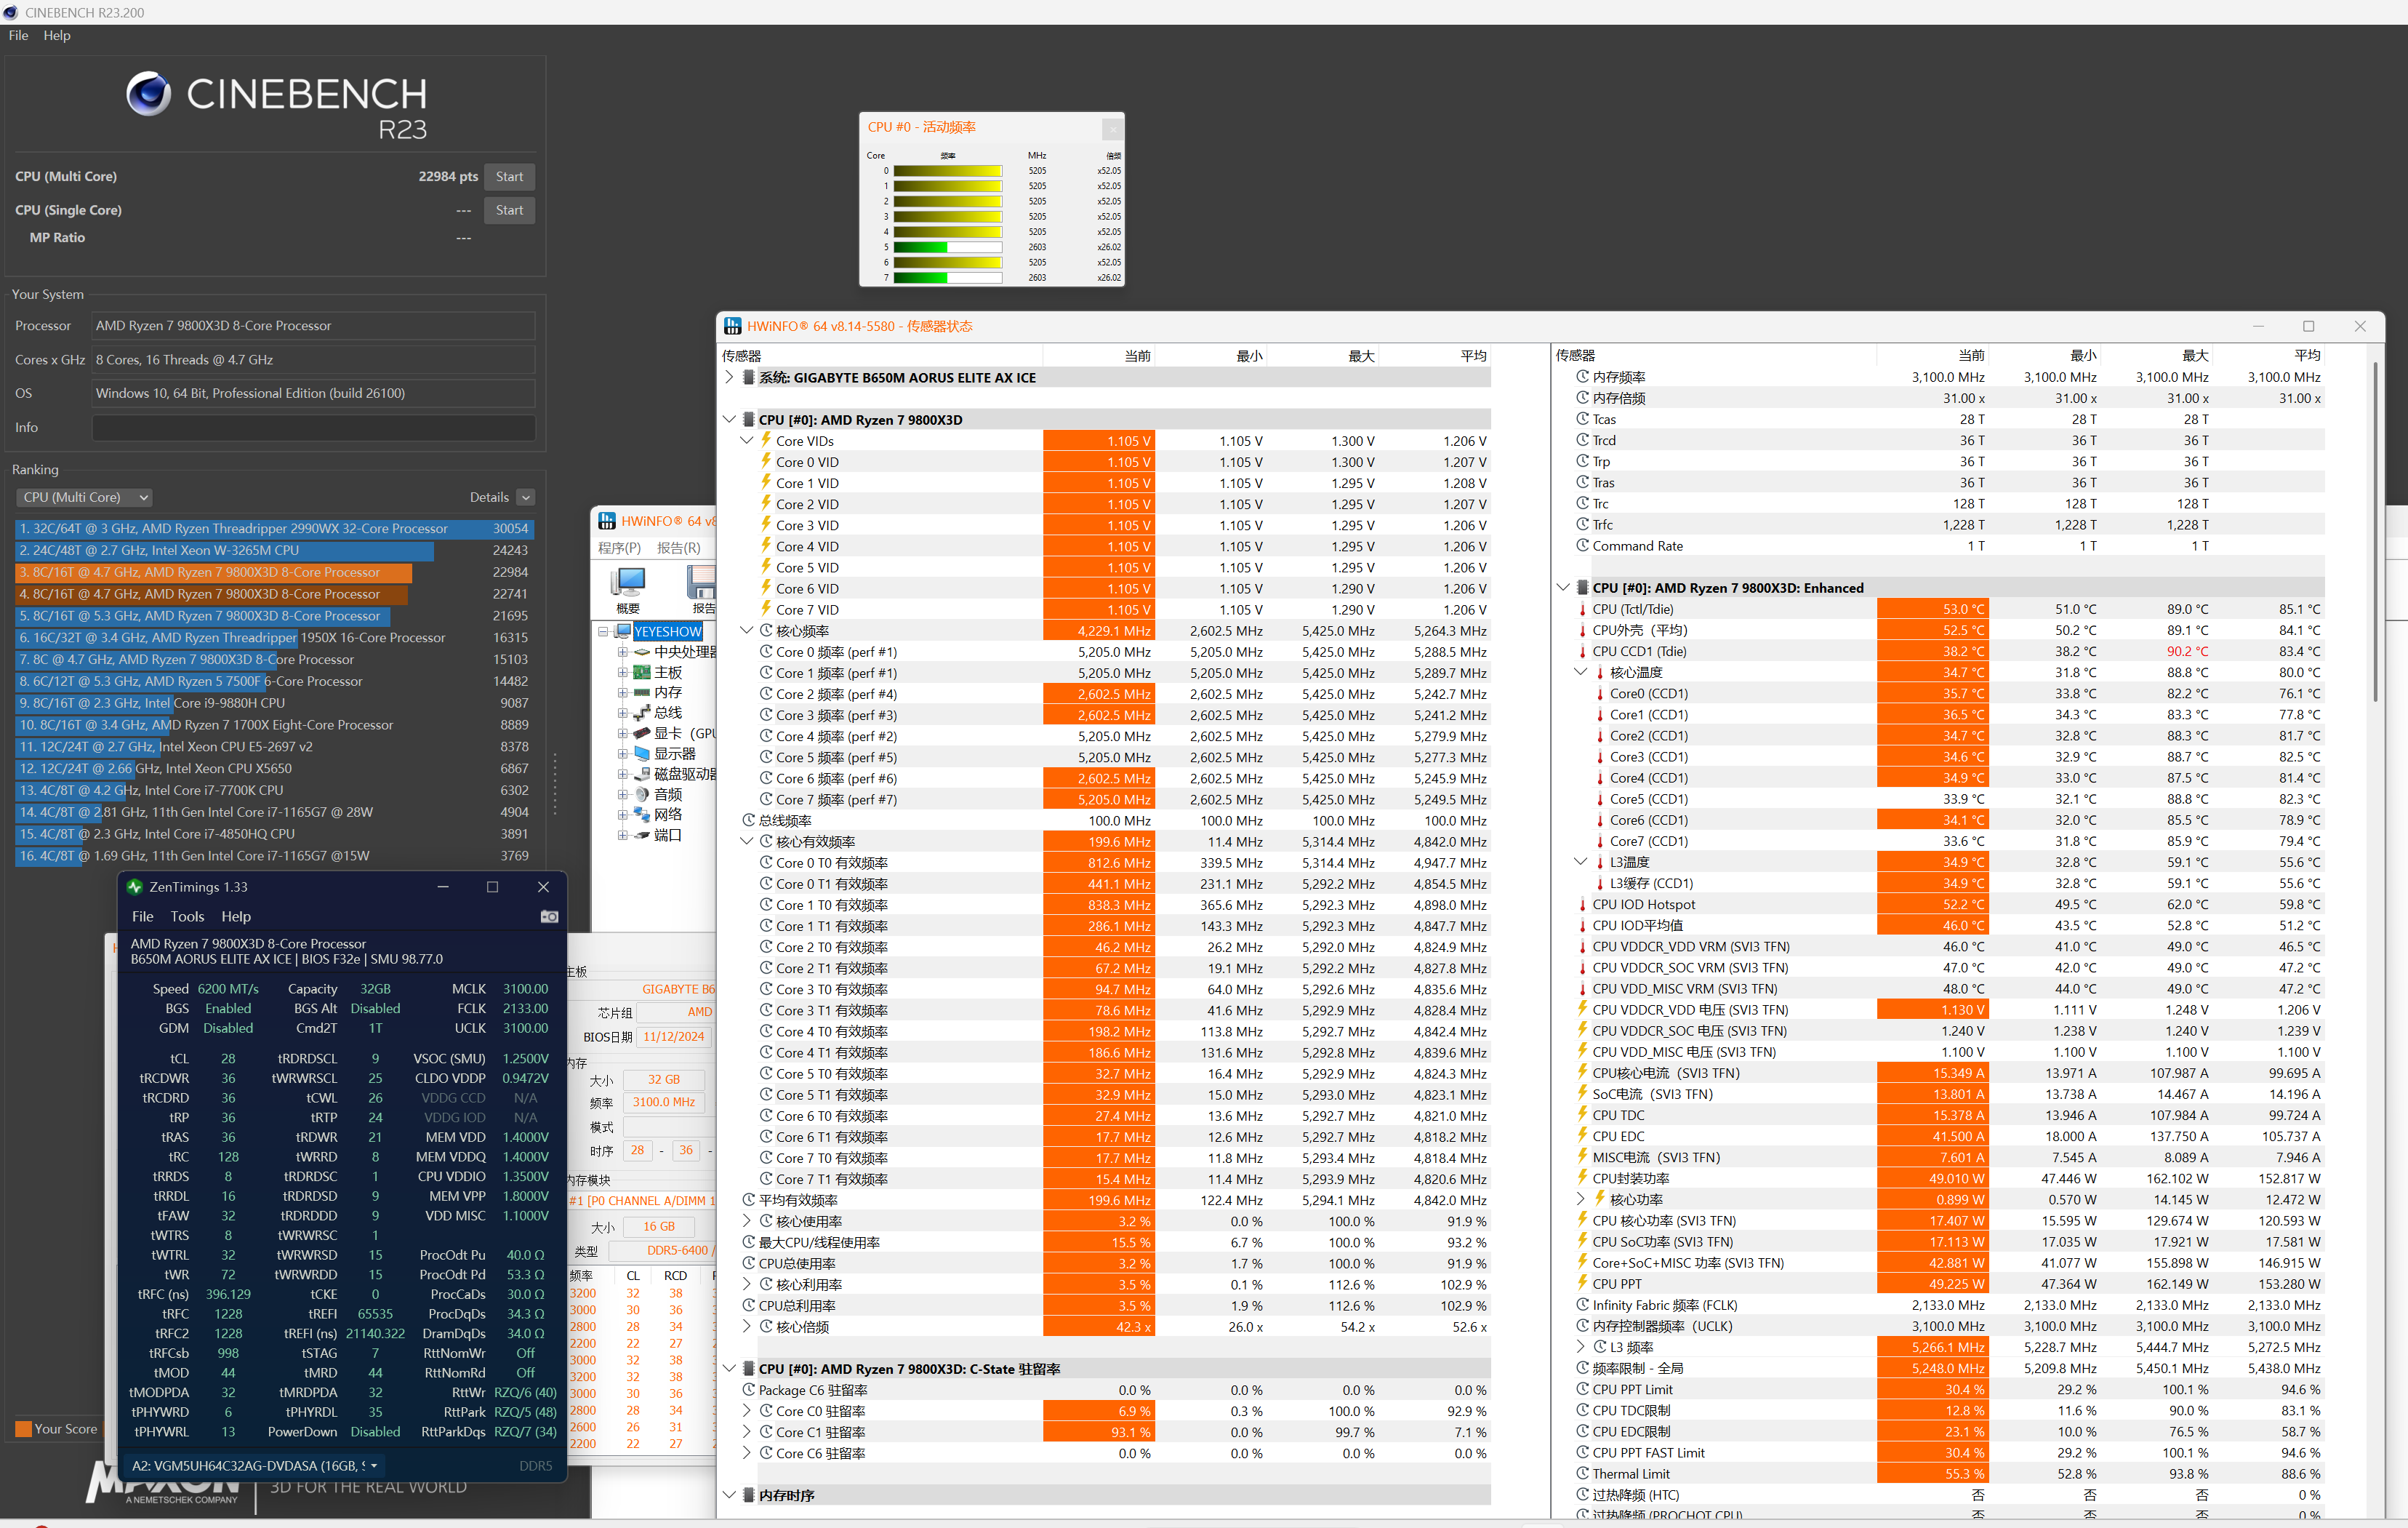The image size is (2408, 1528).
Task: Collapse the Core VIDs sensor group
Action: pos(747,441)
